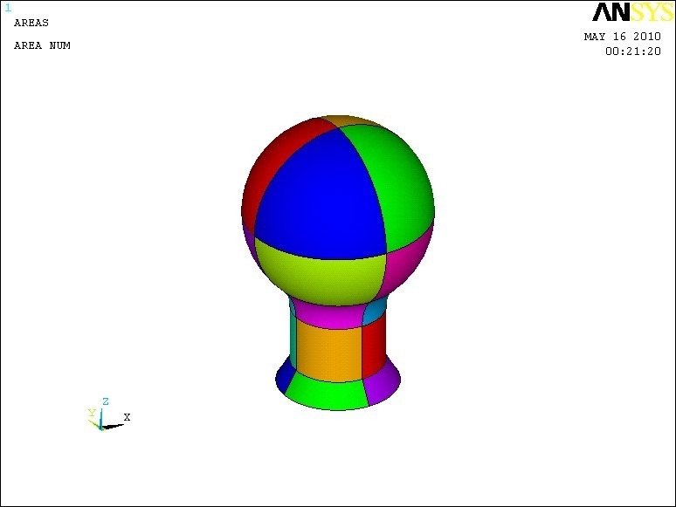Click the Z axis label on the triad
676x507 pixels.
click(105, 401)
